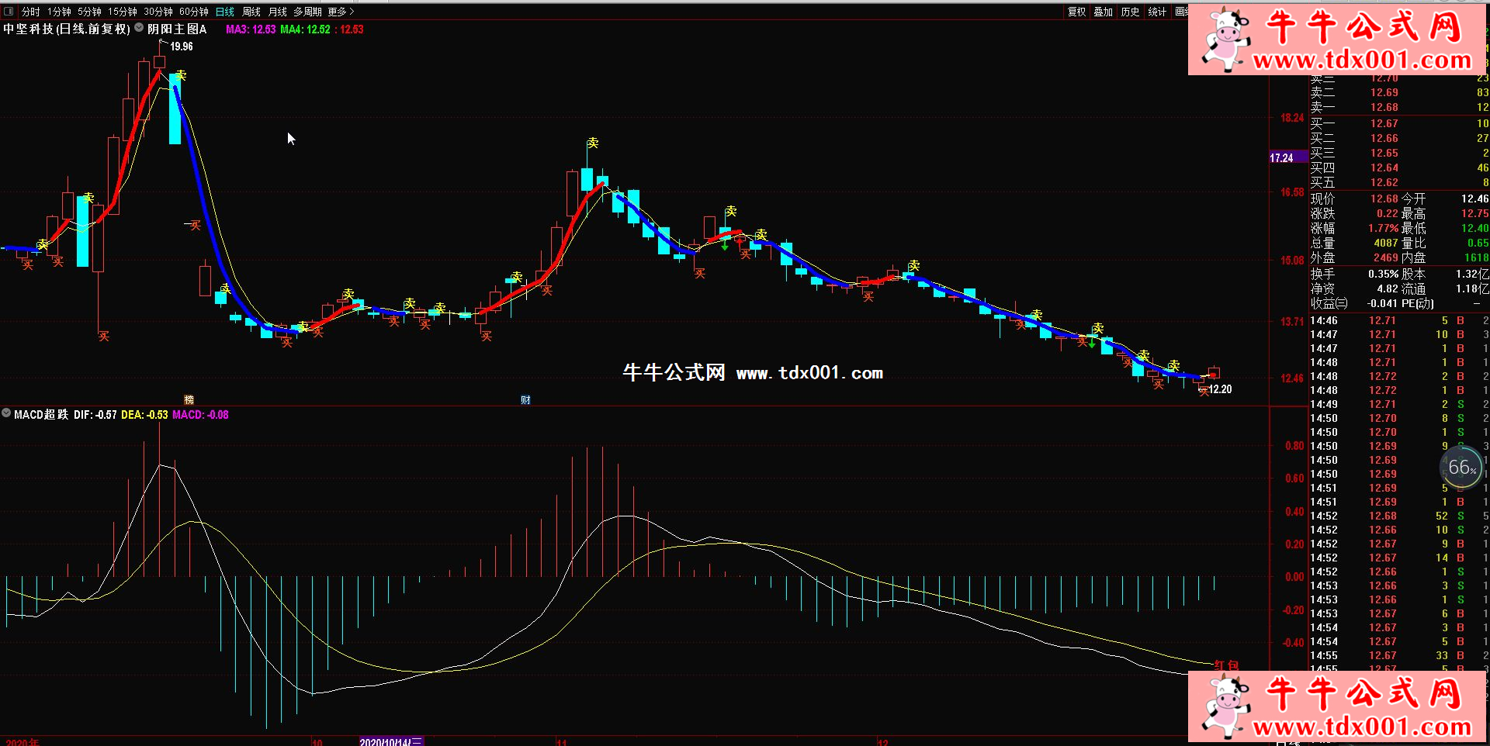Screen dimensions: 1490x746
Task: Click the 买二 12.66 order book row
Action: [x=1399, y=138]
